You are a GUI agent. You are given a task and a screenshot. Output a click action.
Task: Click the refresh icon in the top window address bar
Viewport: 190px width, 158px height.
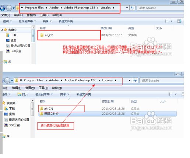click(132, 8)
